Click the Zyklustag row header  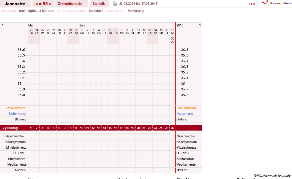(x=10, y=128)
